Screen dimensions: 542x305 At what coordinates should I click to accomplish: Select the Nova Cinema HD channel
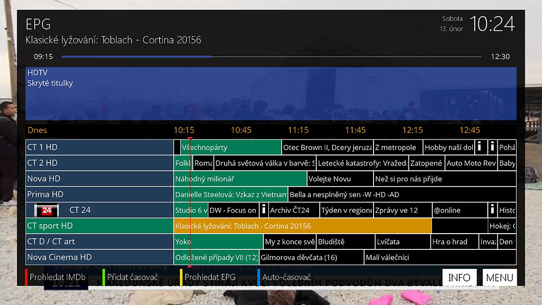pos(99,257)
